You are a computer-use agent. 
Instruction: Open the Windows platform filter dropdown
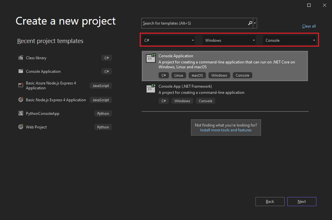229,40
